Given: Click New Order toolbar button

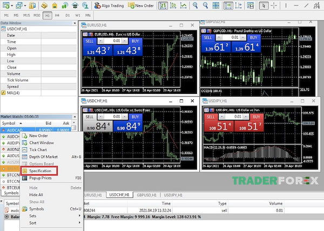Looking at the screenshot, I should coord(141,5).
